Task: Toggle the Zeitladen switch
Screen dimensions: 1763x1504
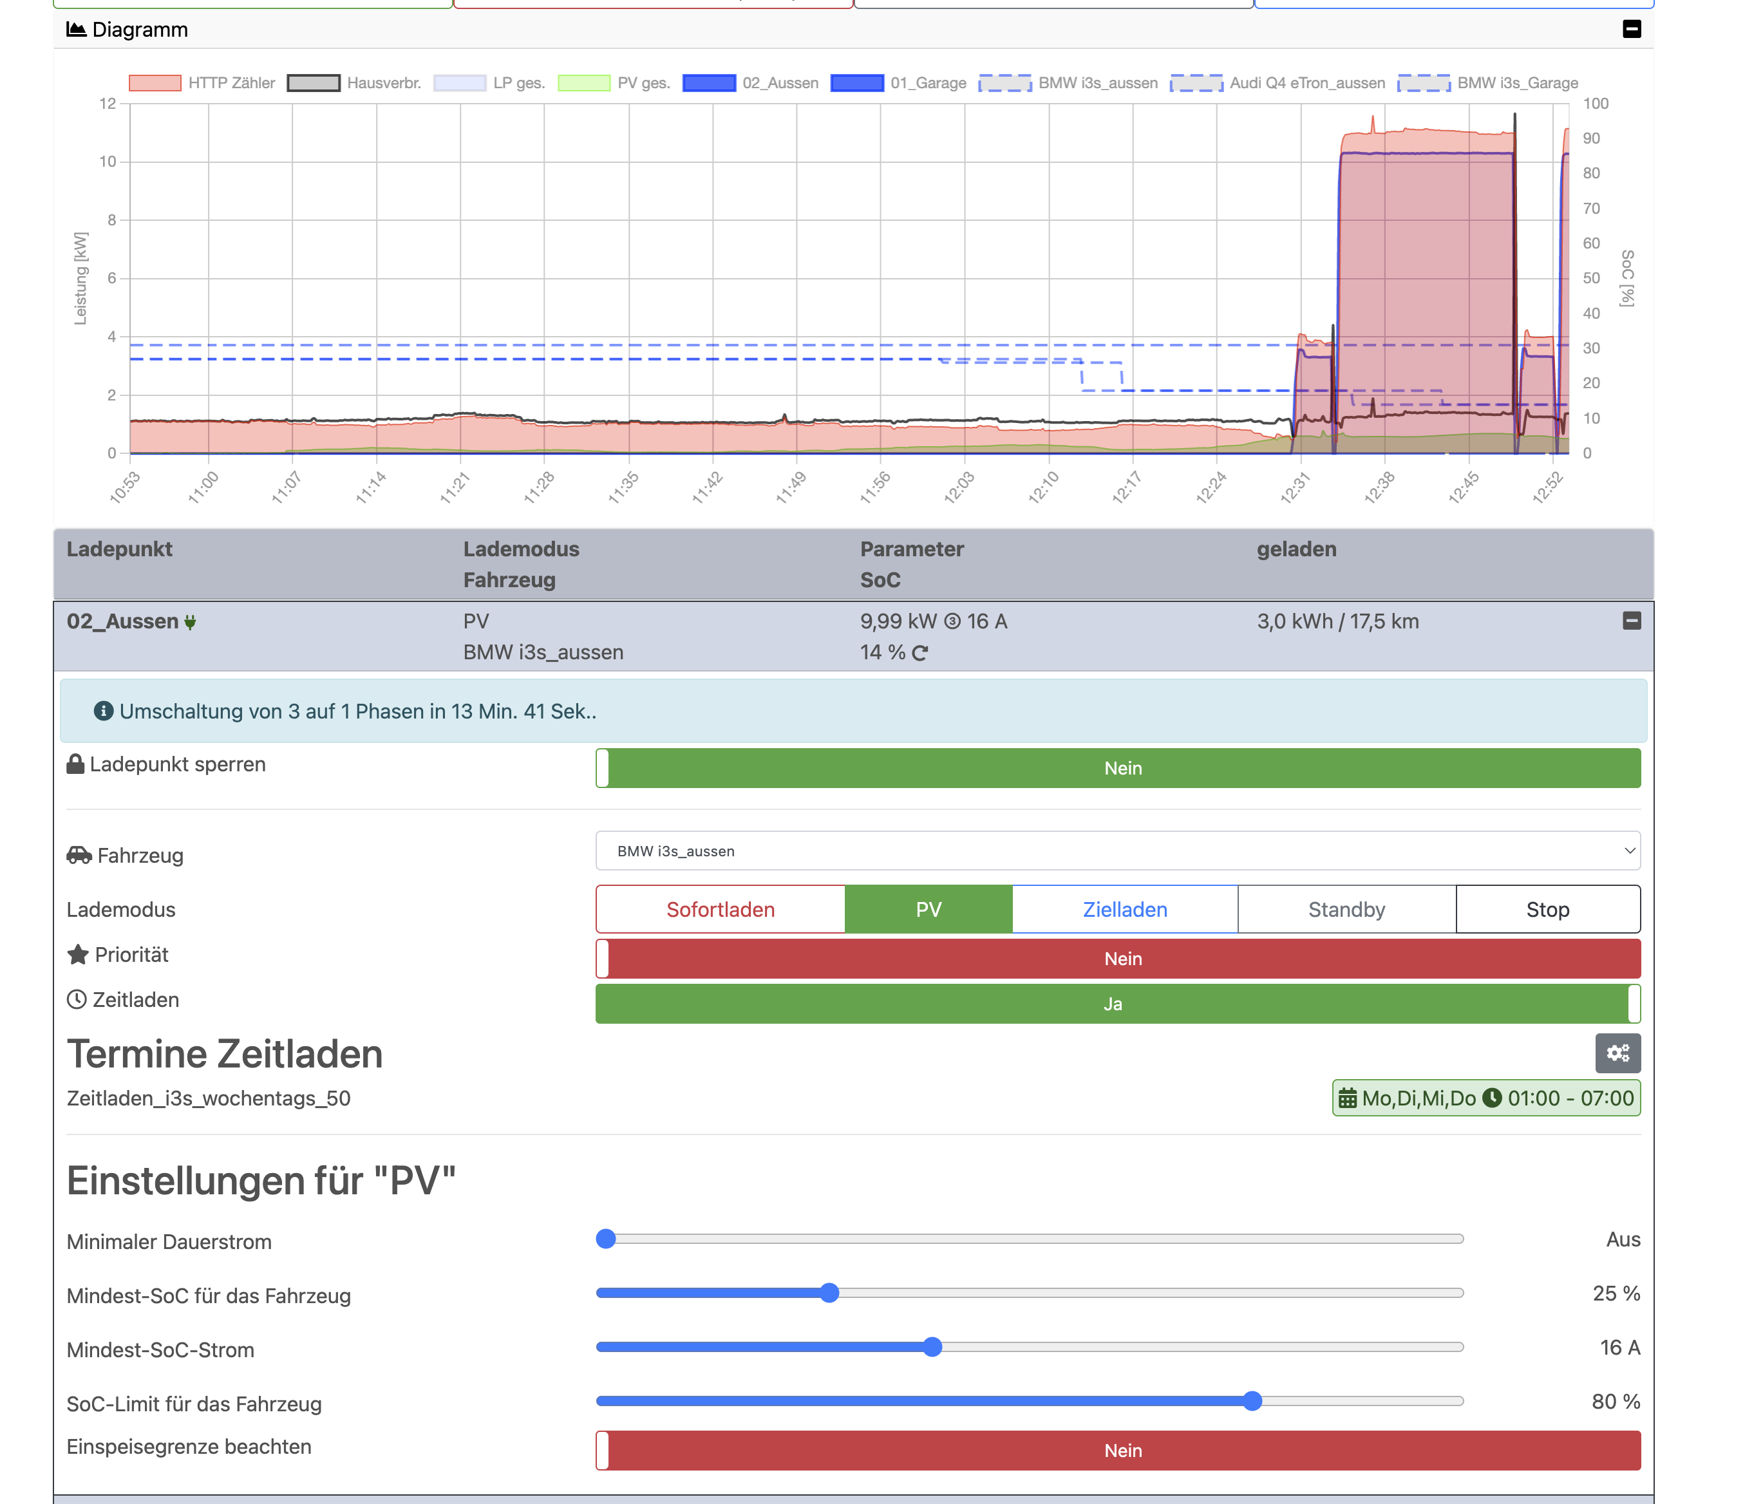Action: point(1117,1004)
